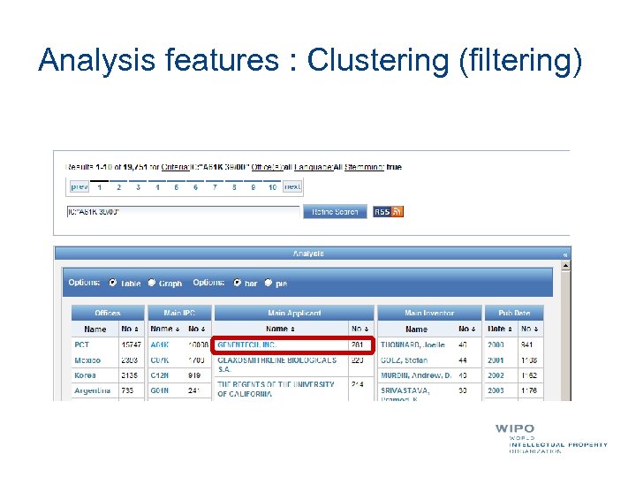Open the Language link in results summary

tap(314, 167)
